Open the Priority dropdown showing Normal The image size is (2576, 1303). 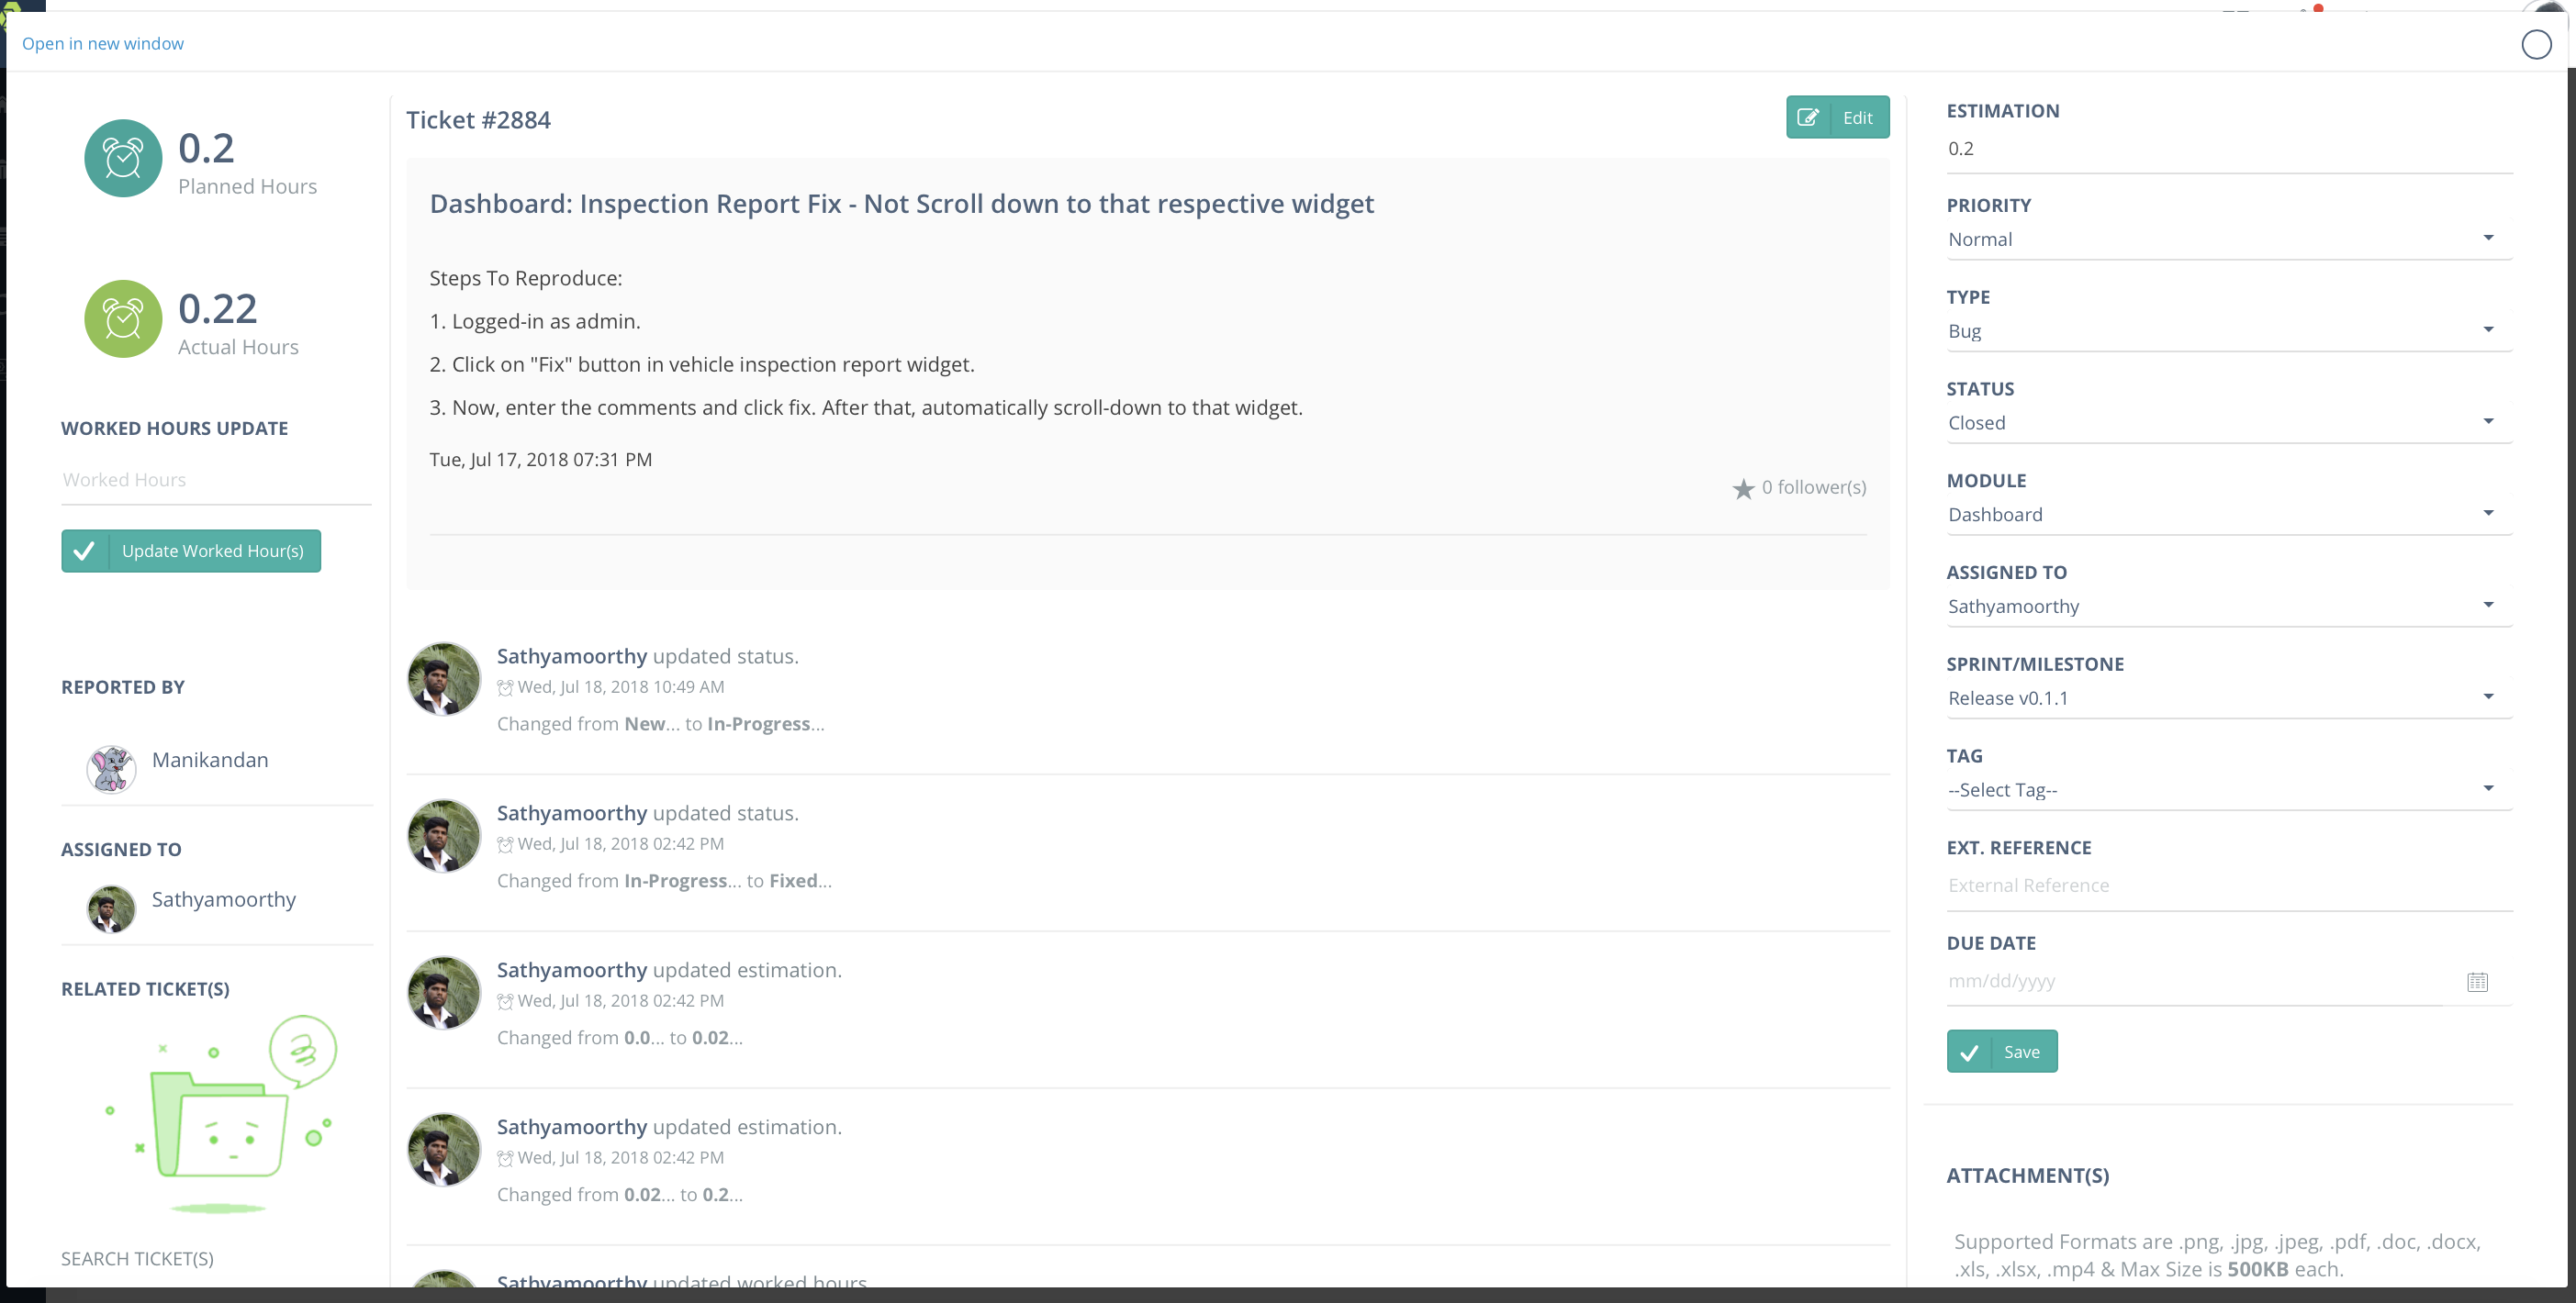tap(2229, 239)
